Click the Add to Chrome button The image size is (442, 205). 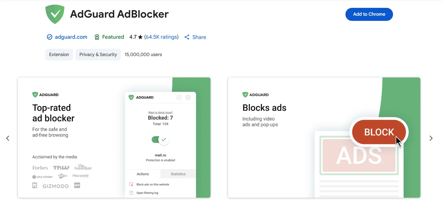pos(369,14)
